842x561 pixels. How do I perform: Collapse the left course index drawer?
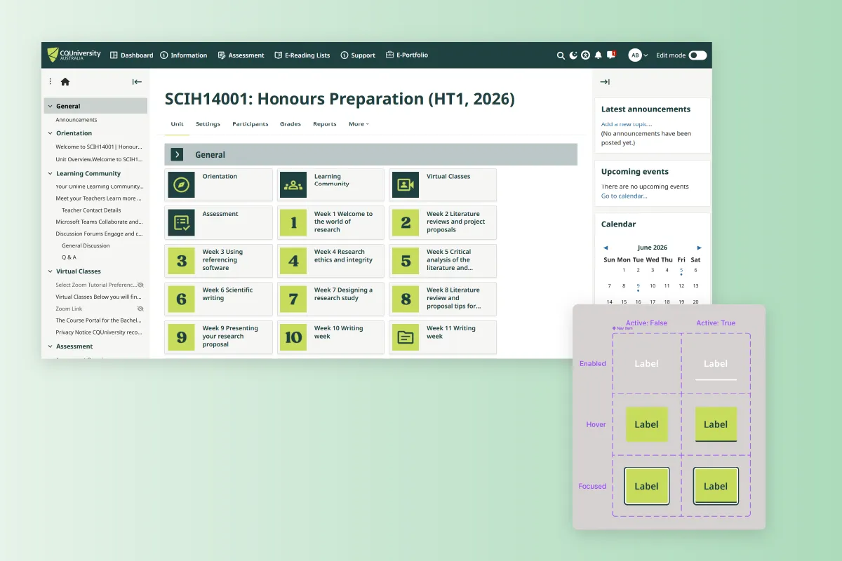click(137, 82)
